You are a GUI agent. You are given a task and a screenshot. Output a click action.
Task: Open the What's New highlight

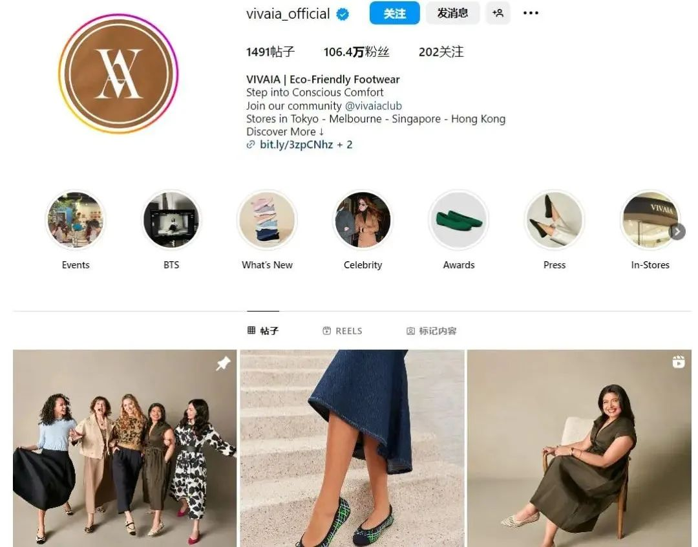267,220
